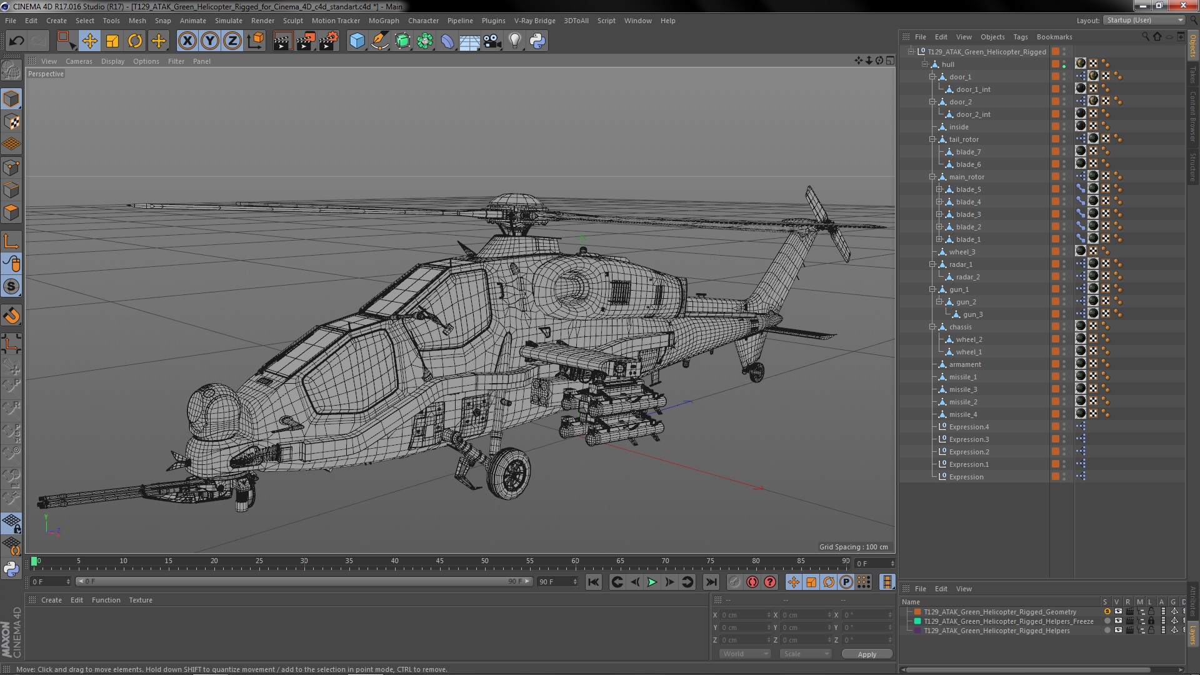
Task: Click Go to End playback button
Action: point(711,582)
